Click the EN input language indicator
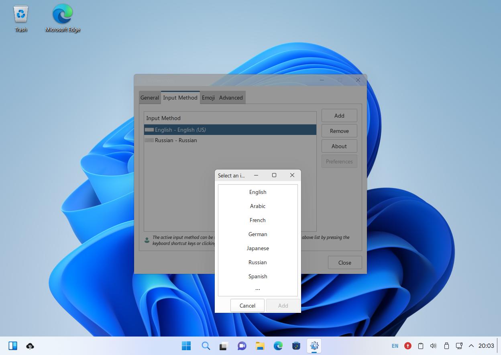 395,346
